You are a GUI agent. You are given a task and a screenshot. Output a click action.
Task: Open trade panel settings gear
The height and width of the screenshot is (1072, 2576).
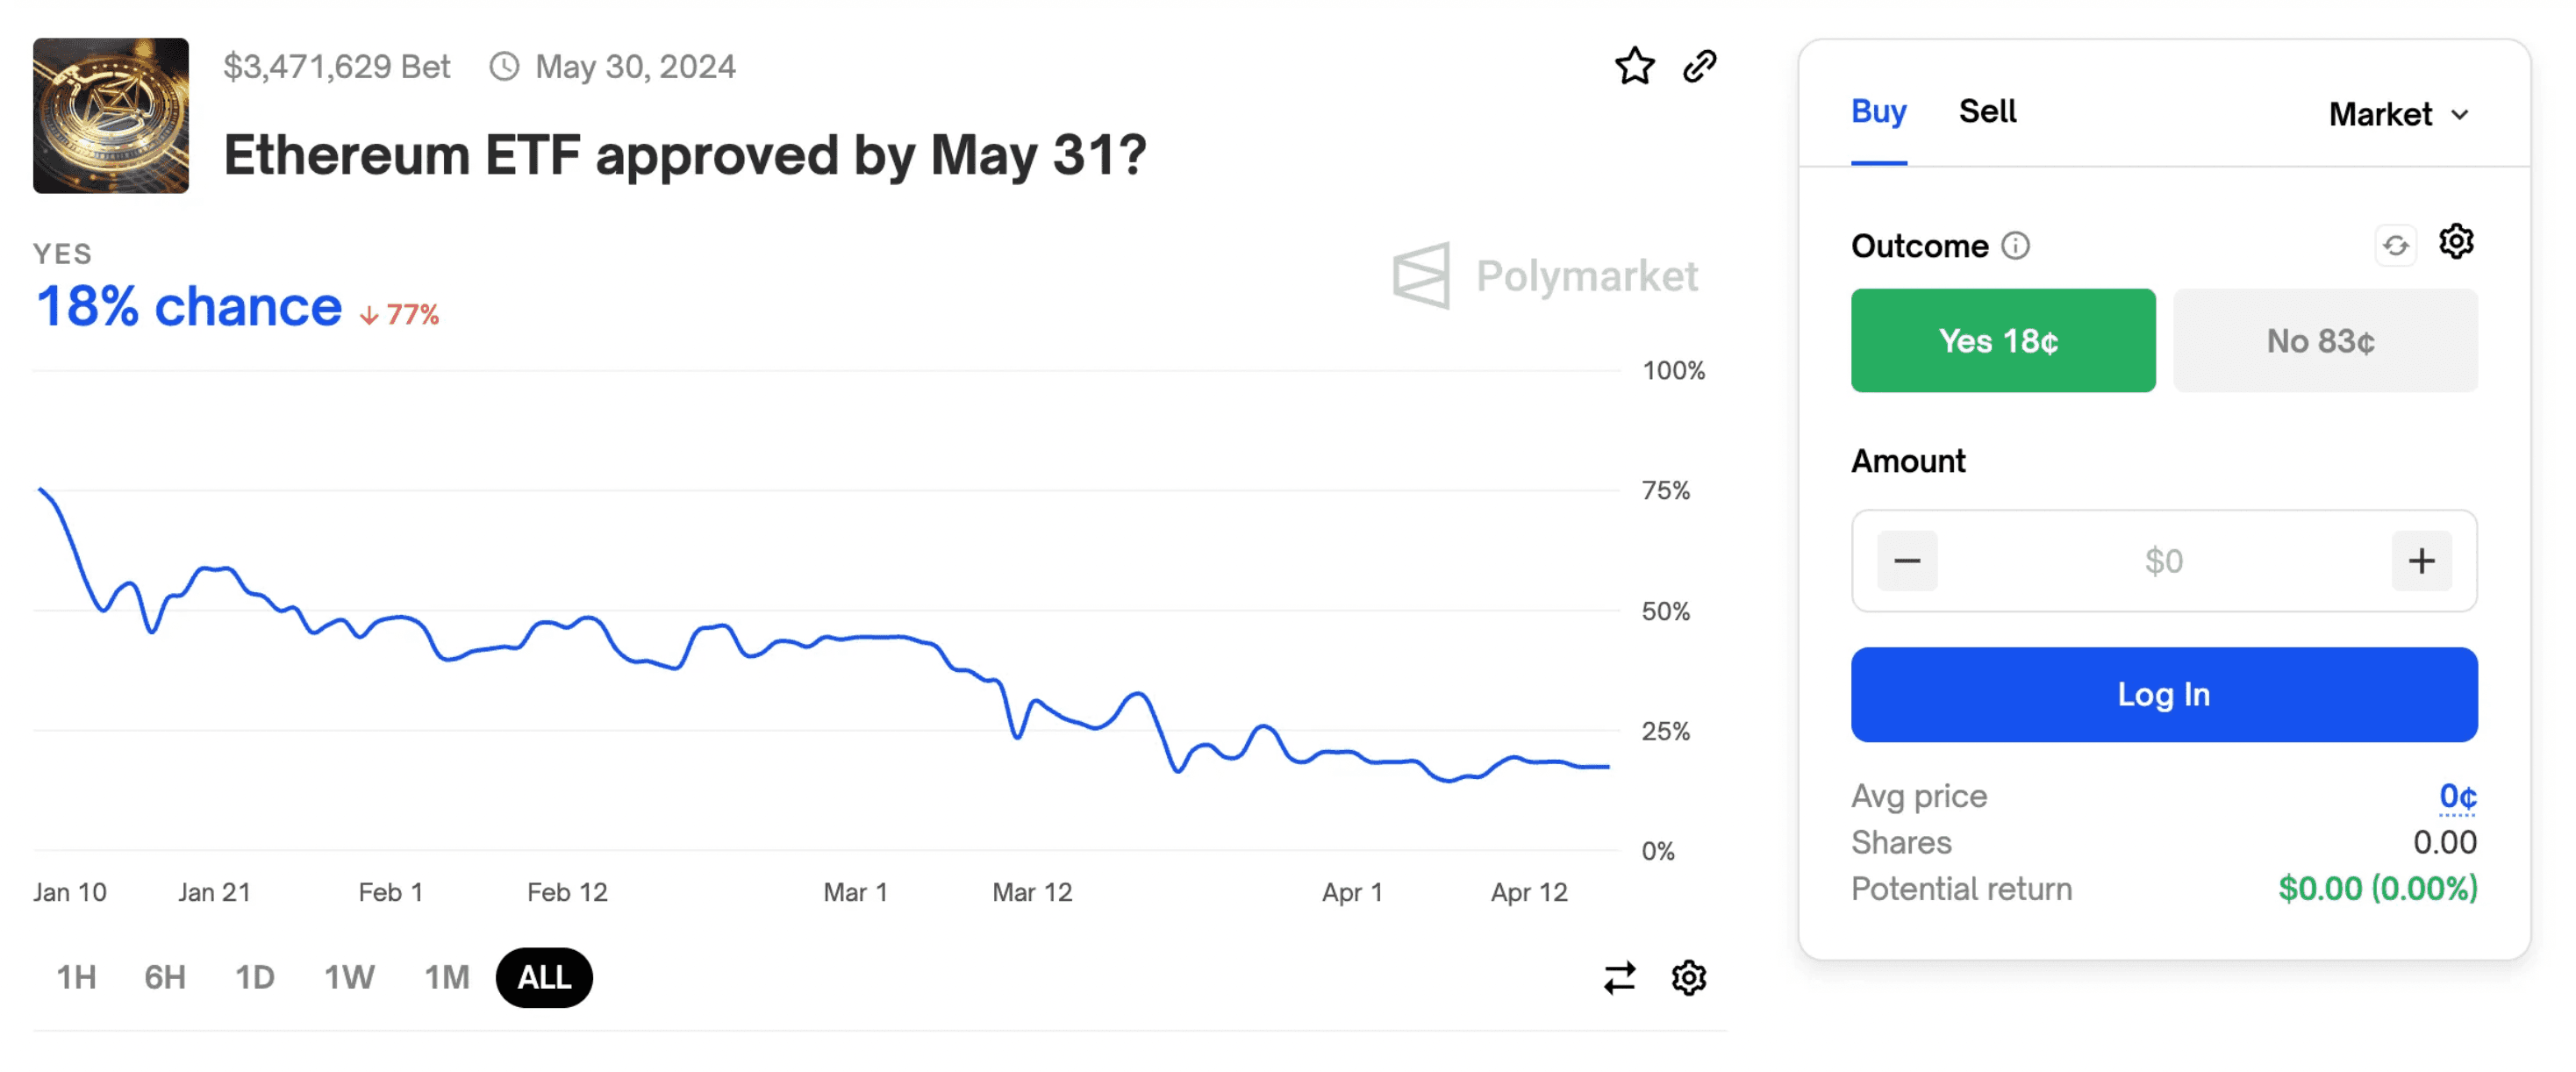2456,242
